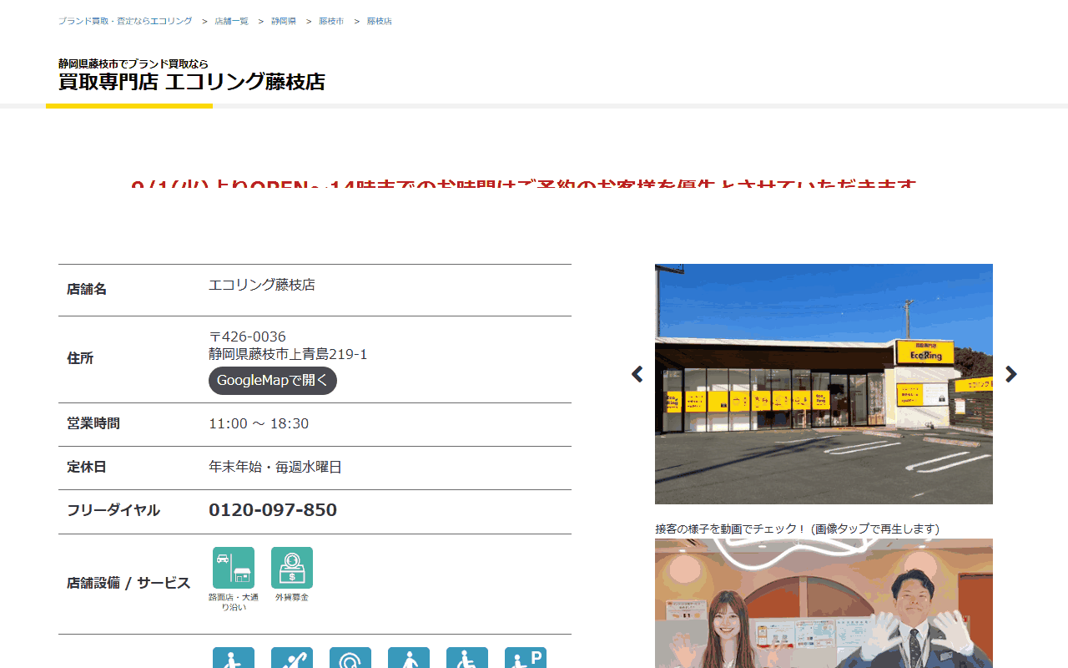
Task: Click the 店舗名 row label
Action: coord(87,289)
